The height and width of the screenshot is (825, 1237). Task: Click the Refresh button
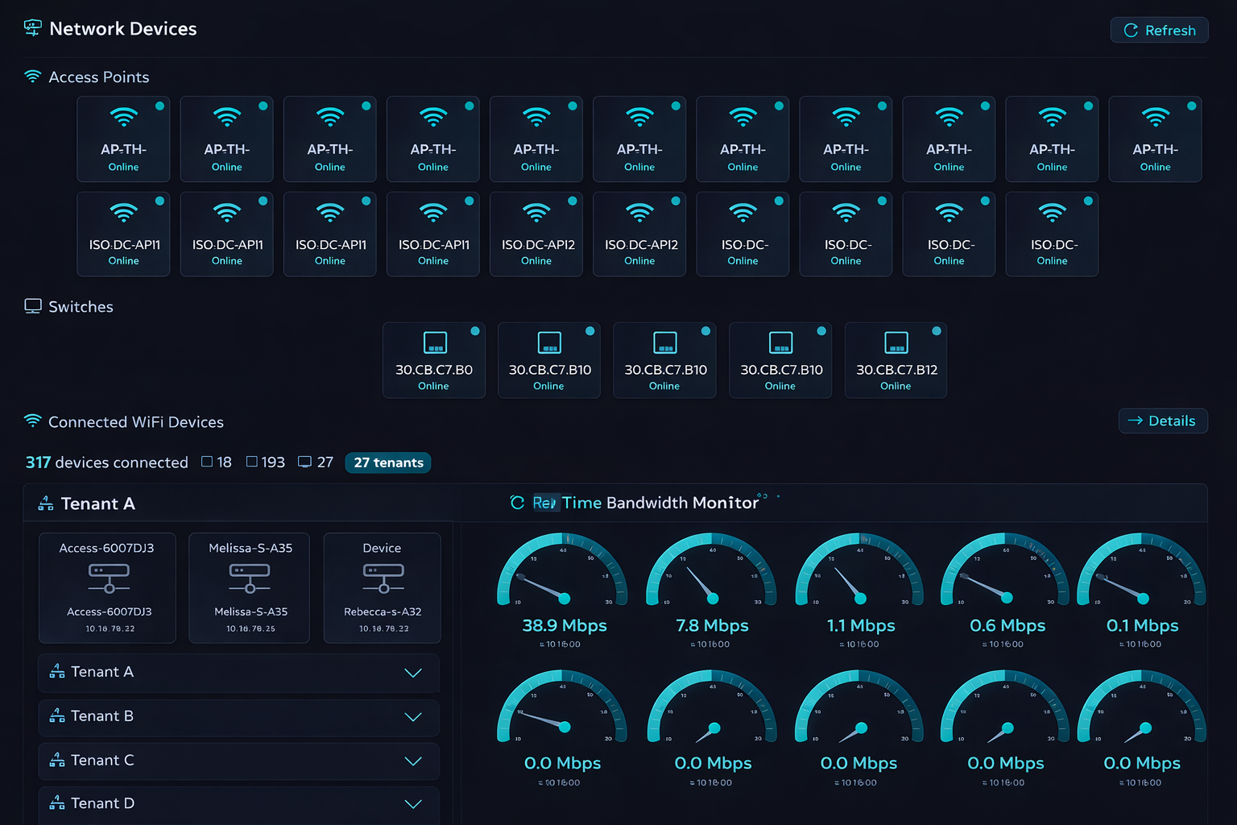coord(1159,30)
